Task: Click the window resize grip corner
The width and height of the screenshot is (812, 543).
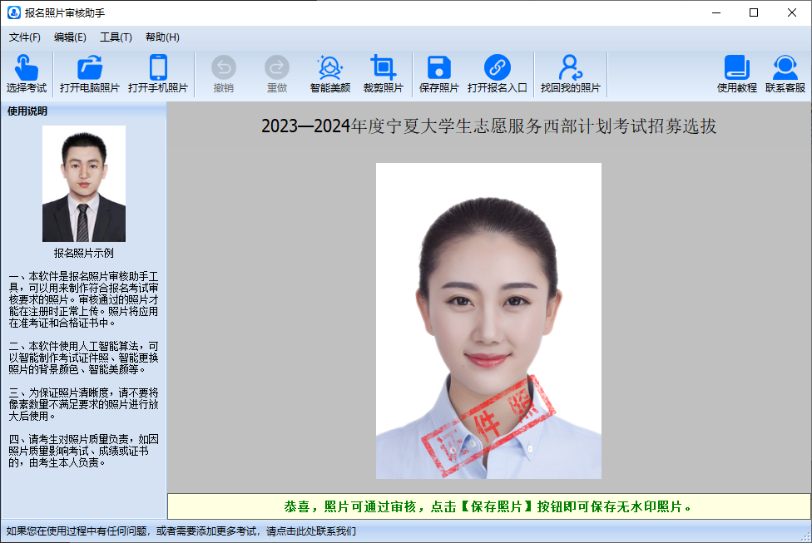Action: (x=805, y=536)
